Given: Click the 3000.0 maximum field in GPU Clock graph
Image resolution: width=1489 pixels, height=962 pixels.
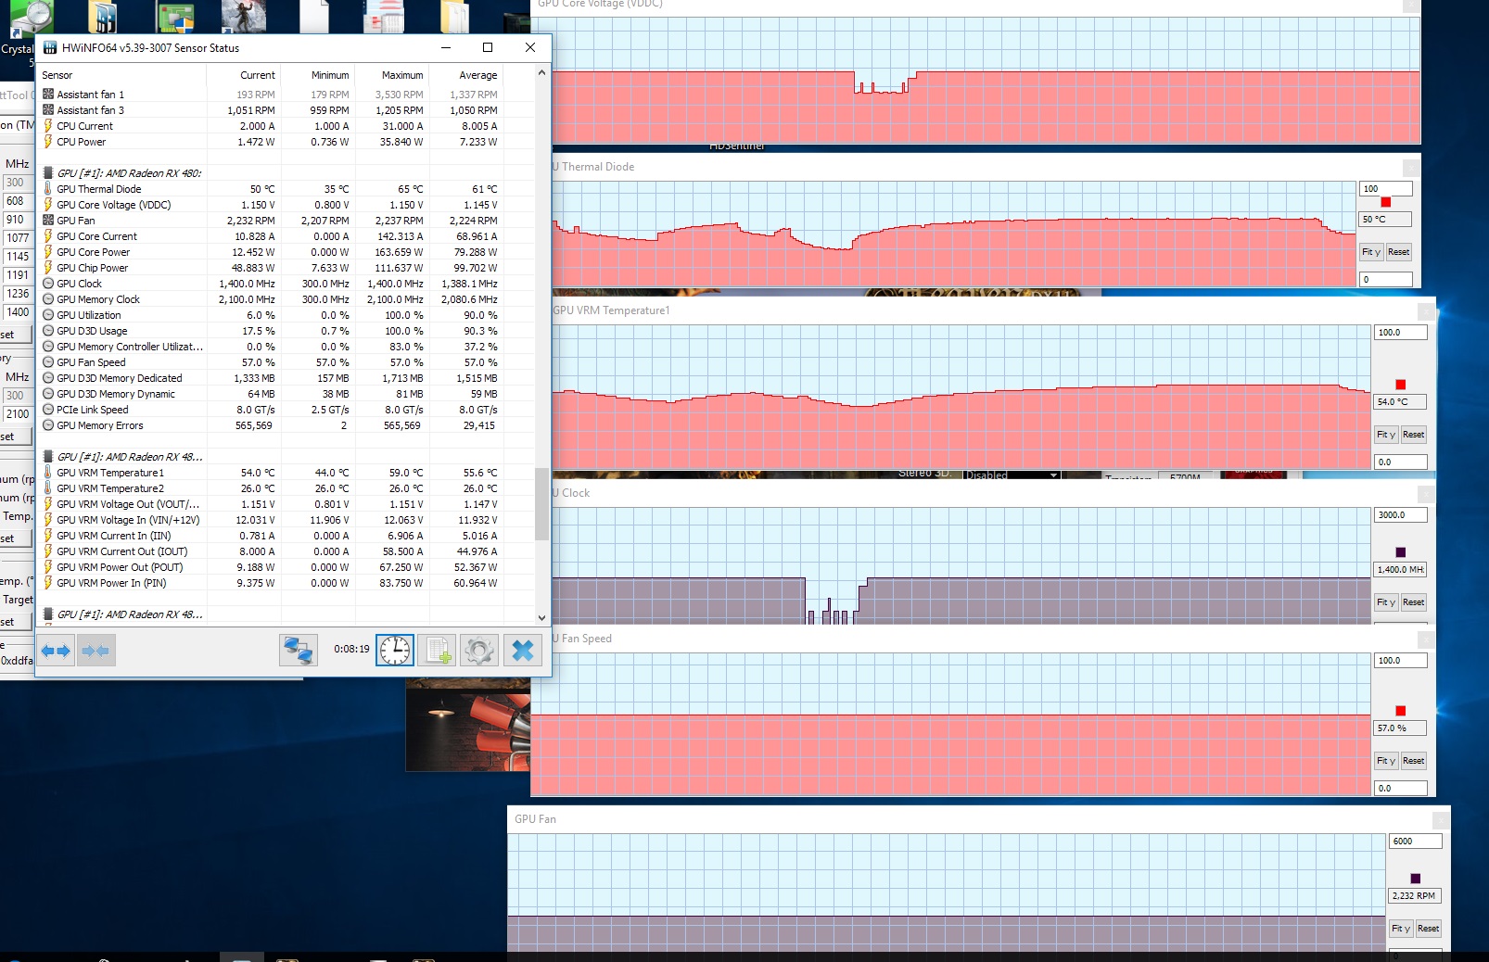Looking at the screenshot, I should (1401, 515).
